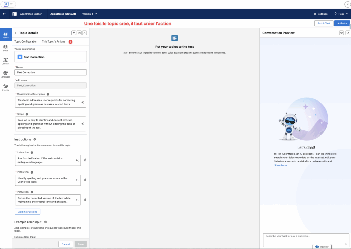
Task: Click the Batch Test button
Action: pos(324,23)
